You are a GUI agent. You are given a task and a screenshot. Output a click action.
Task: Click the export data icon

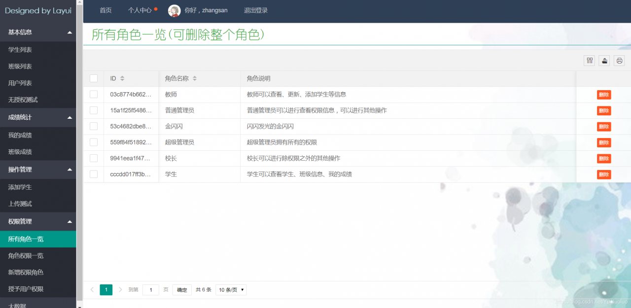pyautogui.click(x=604, y=60)
